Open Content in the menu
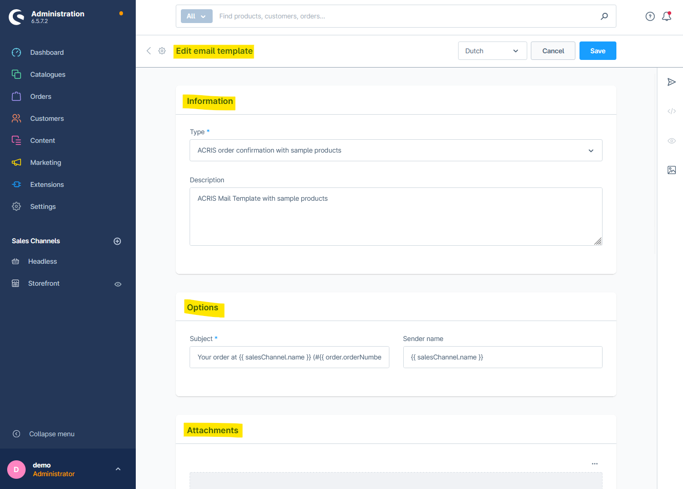683x489 pixels. coord(43,140)
